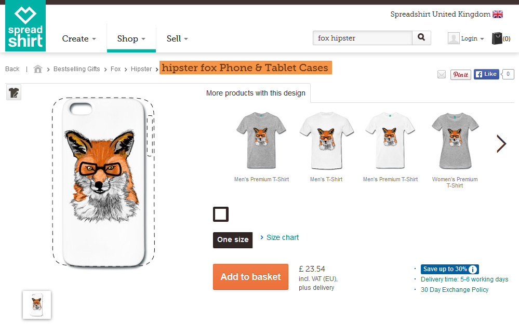
Task: Expand the Shop dropdown menu
Action: [x=131, y=39]
